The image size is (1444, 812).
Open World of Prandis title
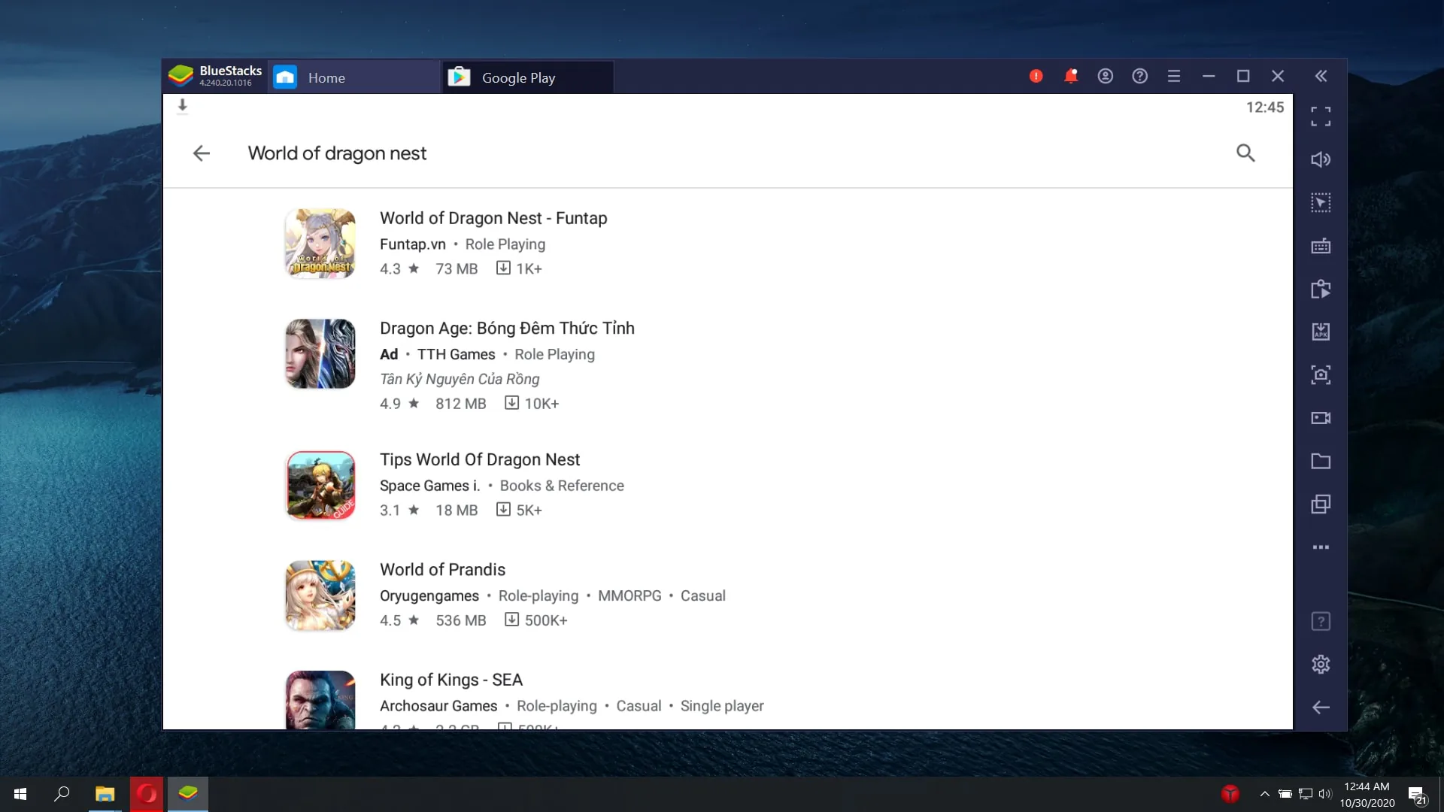442,570
